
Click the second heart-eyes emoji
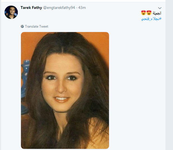149,13
